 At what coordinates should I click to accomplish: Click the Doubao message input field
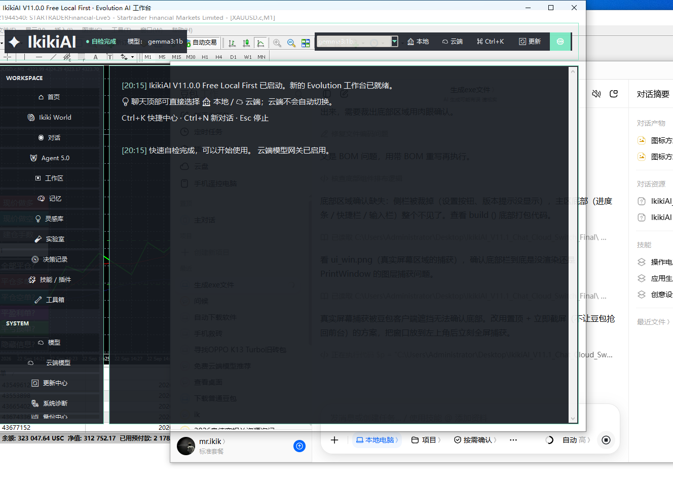(x=470, y=418)
